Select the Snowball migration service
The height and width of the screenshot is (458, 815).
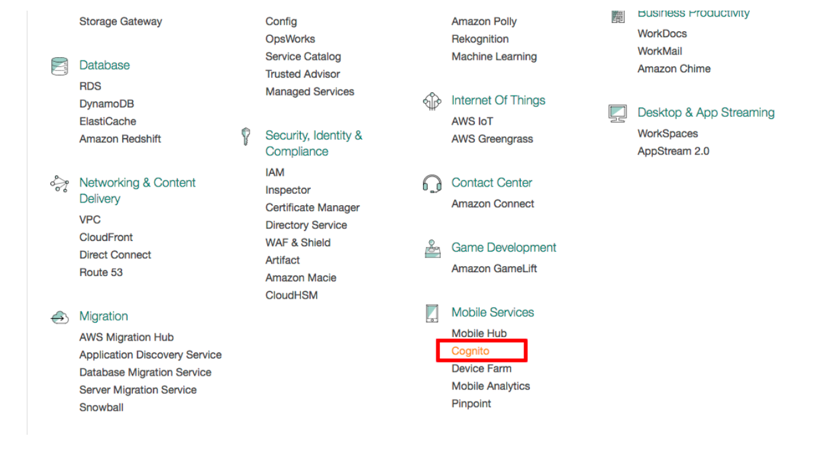(101, 408)
